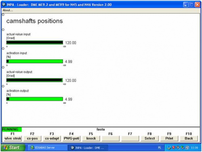The height and width of the screenshot is (152, 202).
Task: Open the red shield security tray icon
Action: (174, 148)
